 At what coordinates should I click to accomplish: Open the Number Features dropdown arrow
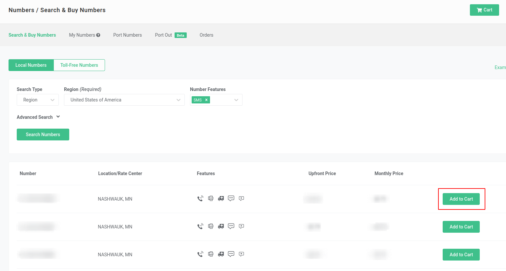236,100
